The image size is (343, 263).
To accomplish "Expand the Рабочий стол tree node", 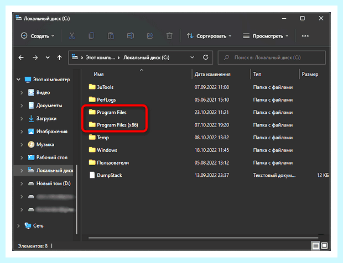I will [x=22, y=157].
